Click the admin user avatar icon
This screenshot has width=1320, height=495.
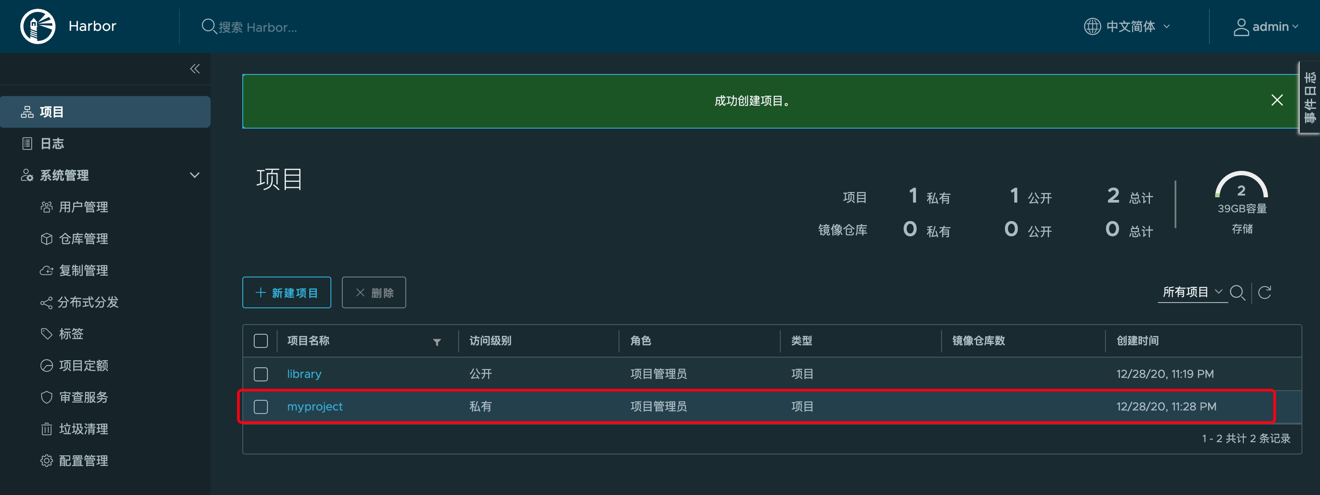pos(1241,27)
